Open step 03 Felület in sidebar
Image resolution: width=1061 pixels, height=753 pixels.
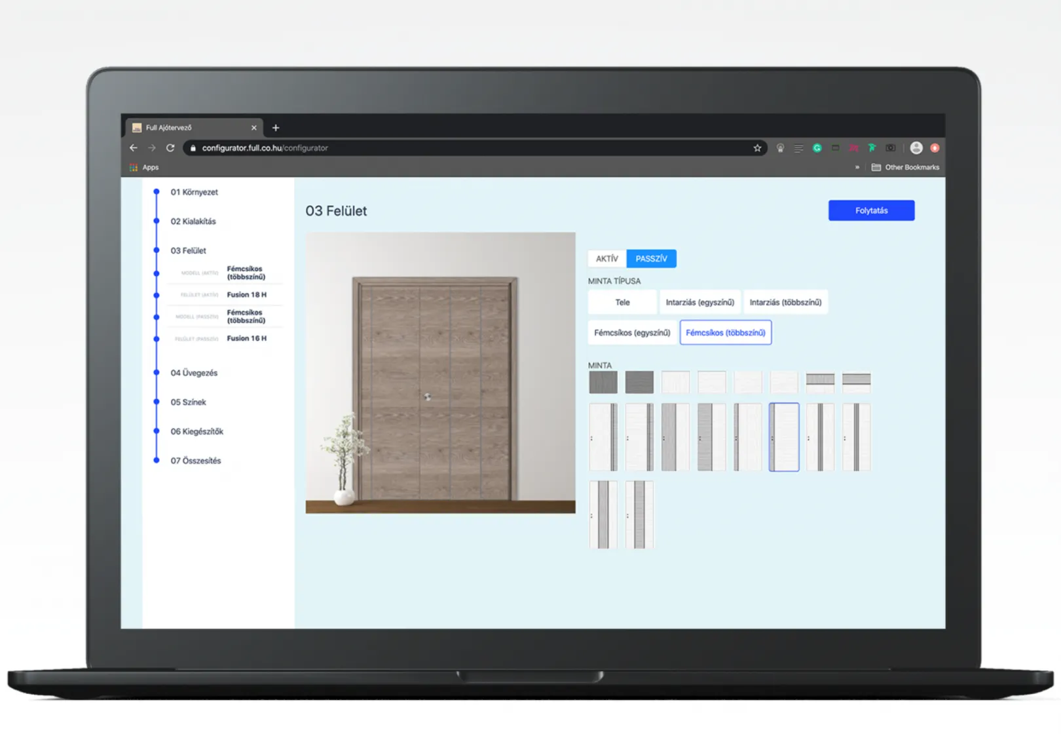pos(188,251)
